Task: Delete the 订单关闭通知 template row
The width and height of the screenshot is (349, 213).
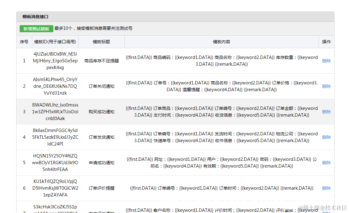Action: [326, 86]
